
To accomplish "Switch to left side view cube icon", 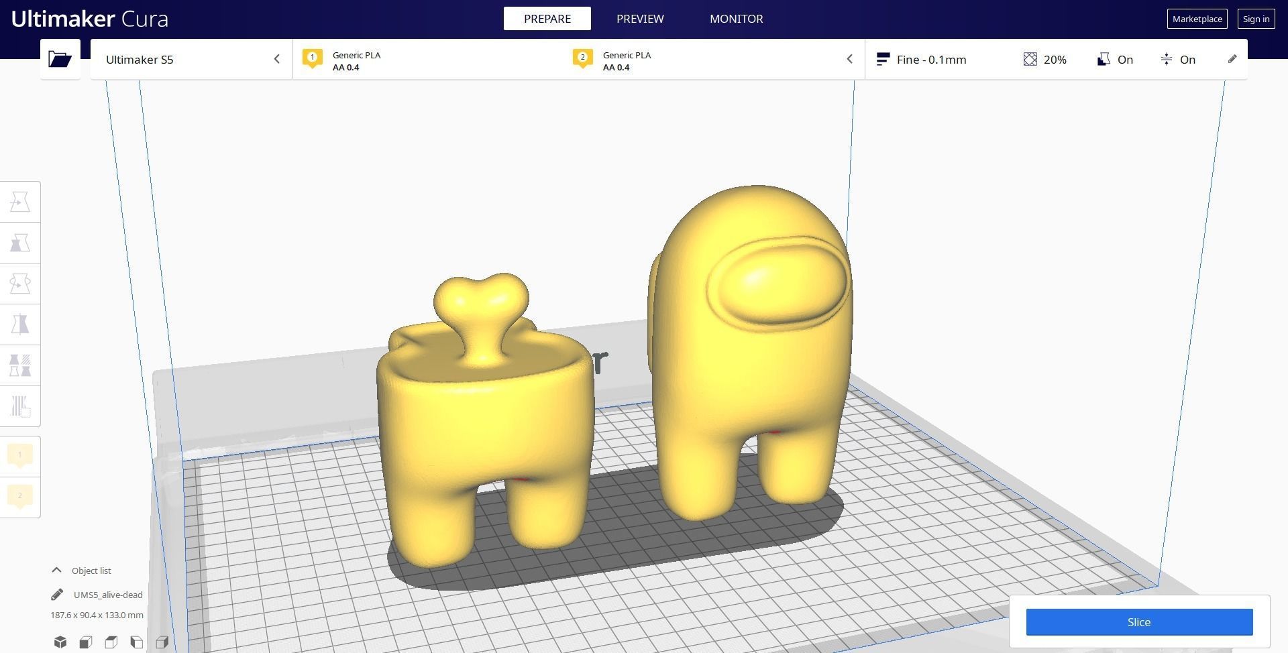I will click(137, 642).
